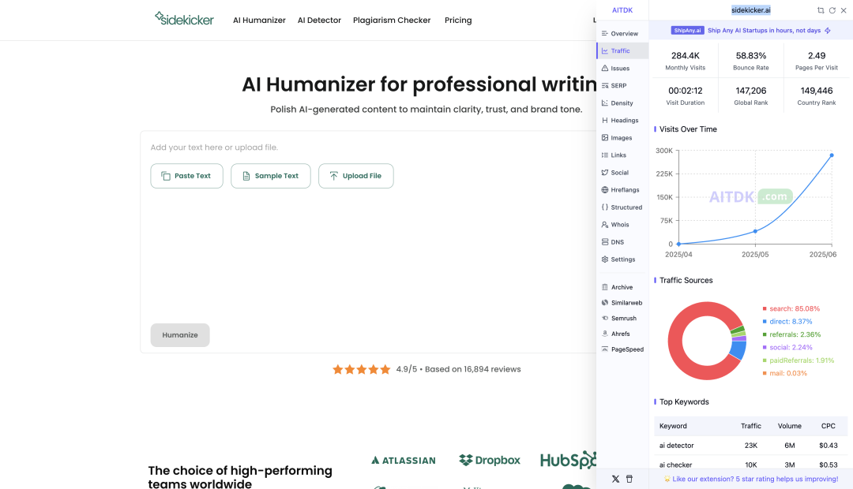Click the trash icon in panel footer

(629, 480)
